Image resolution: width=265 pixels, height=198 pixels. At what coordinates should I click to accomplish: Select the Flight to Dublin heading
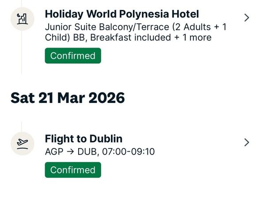click(83, 139)
